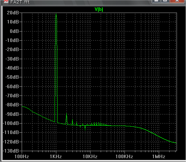186x162 pixels.
Task: Click the -40dB vertical axis label
Action: (12, 68)
